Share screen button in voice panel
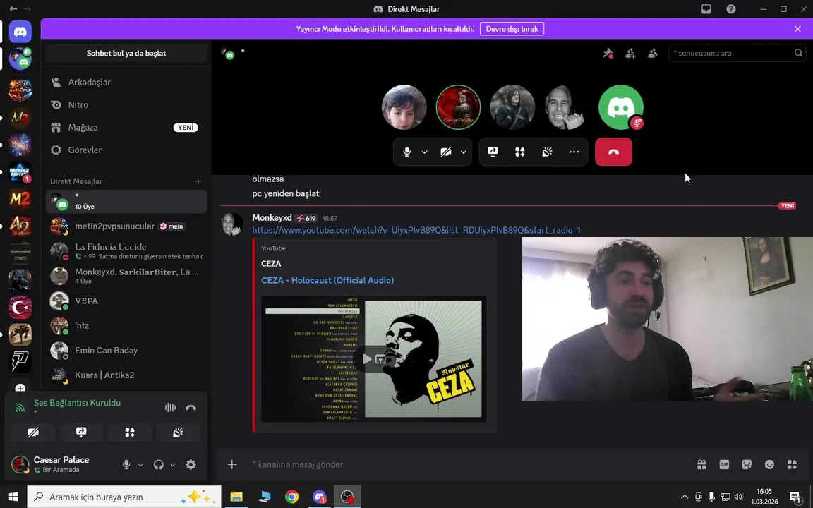 [x=81, y=433]
